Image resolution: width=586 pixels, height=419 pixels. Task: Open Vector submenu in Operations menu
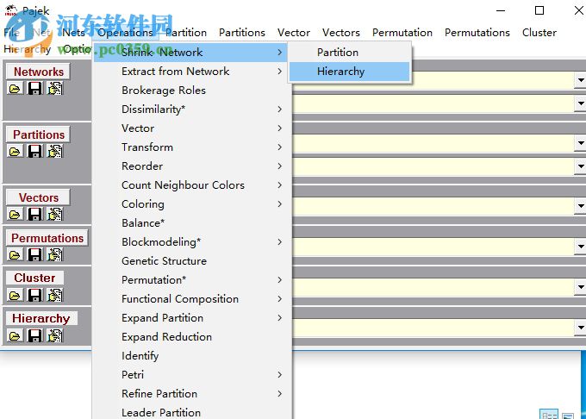pos(192,128)
